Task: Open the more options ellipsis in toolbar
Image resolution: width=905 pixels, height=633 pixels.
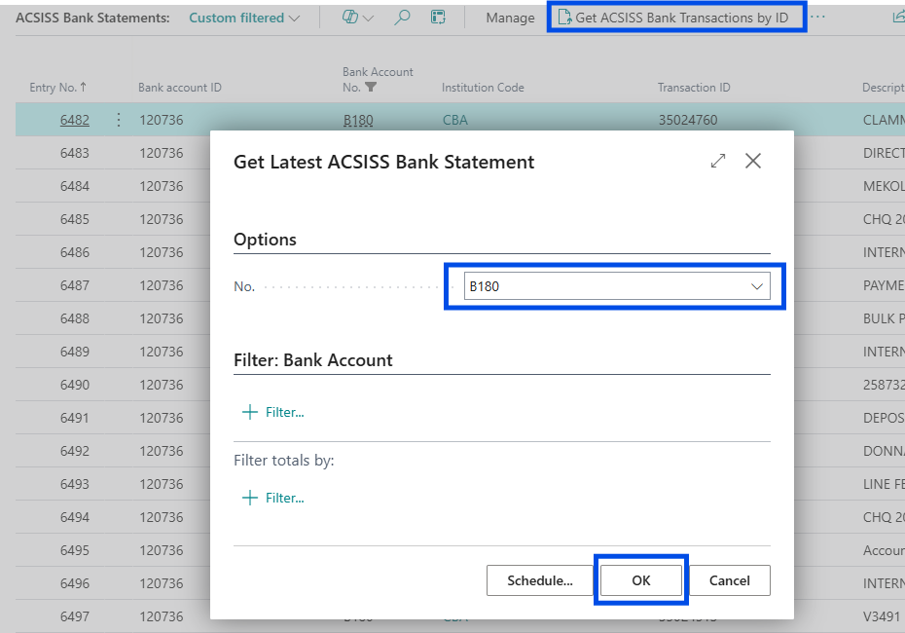Action: [x=817, y=18]
